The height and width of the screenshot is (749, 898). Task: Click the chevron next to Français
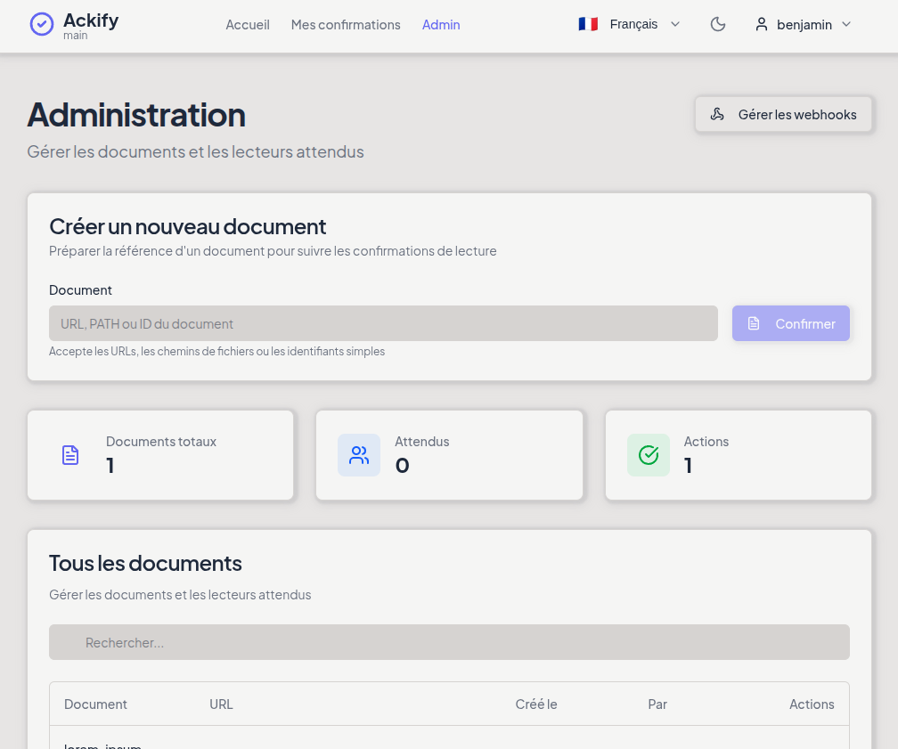click(x=675, y=25)
